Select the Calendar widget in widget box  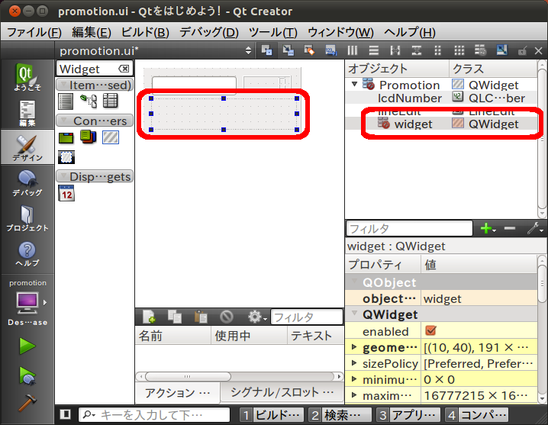(x=66, y=193)
